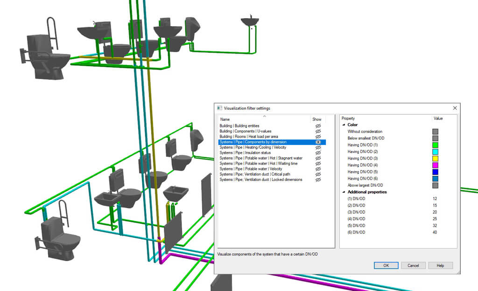478x291 pixels.
Task: Edit the (3) DN/OD value 20
Action: click(435, 212)
